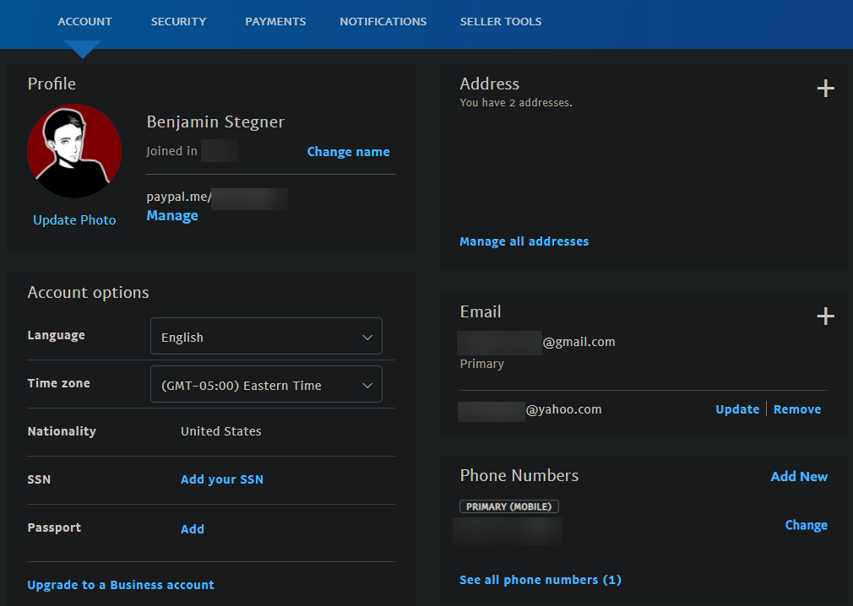The width and height of the screenshot is (853, 606).
Task: Select the Seller Tools tab
Action: 501,22
